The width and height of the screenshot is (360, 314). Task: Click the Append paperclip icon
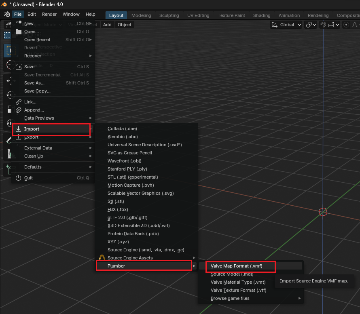point(19,110)
